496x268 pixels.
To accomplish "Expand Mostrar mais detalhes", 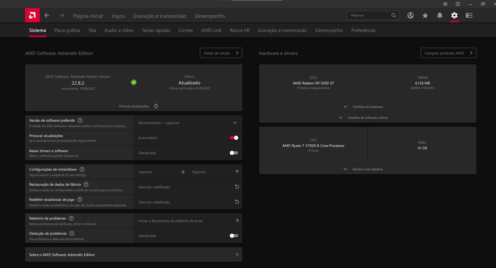I will 368,169.
